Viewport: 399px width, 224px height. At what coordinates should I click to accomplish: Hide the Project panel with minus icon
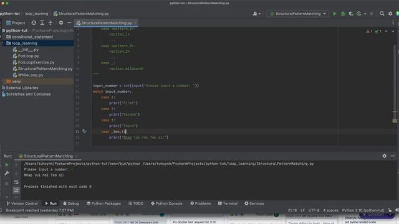pyautogui.click(x=69, y=23)
